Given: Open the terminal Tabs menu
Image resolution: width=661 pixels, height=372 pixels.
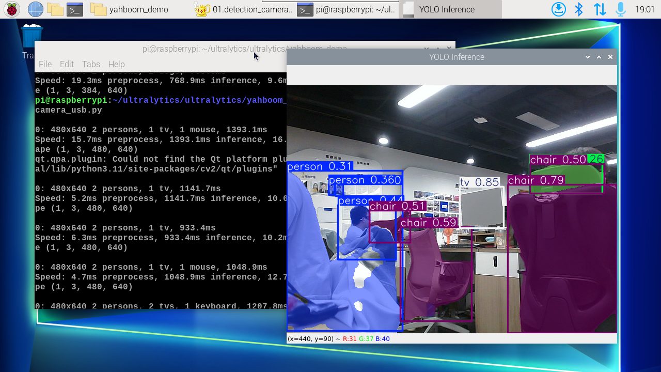Looking at the screenshot, I should tap(91, 64).
